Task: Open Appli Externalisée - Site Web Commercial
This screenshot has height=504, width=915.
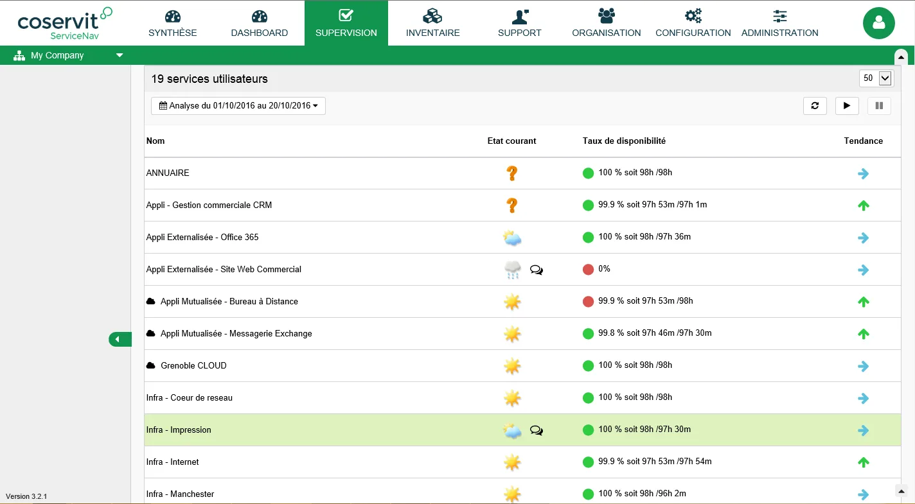Action: [x=224, y=269]
